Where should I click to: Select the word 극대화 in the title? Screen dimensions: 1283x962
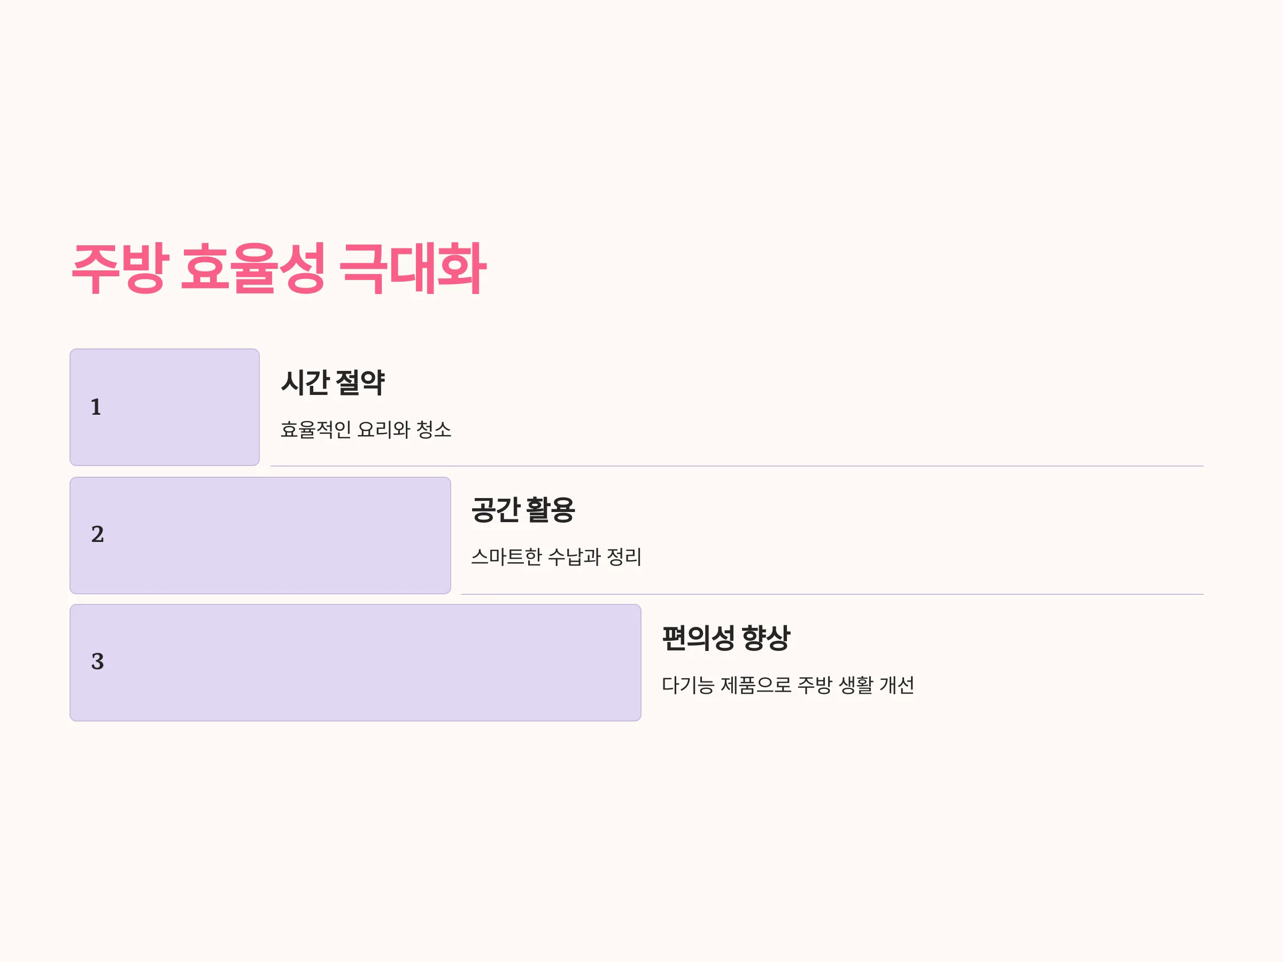(413, 268)
